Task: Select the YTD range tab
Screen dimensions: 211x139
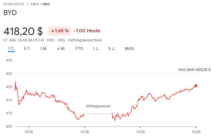Action: click(x=79, y=49)
